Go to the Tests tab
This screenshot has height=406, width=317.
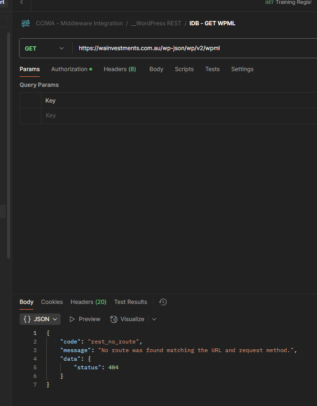pos(212,69)
